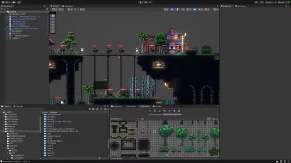Click the asset list vertical scrollbar

(x=108, y=143)
